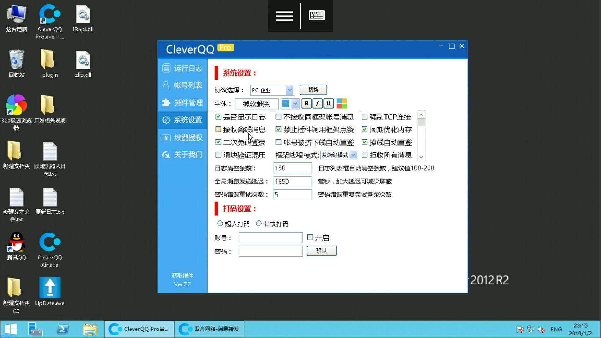The height and width of the screenshot is (338, 601).
Task: Open 运行日志 in the sidebar
Action: coord(182,68)
